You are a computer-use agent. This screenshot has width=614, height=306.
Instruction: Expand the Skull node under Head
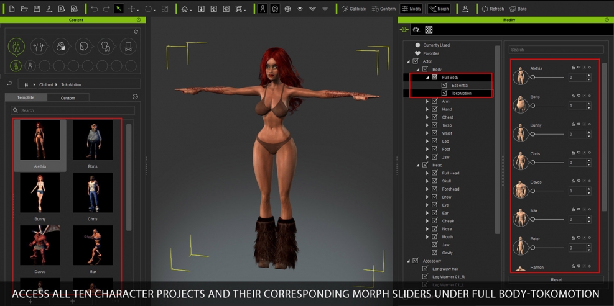[427, 181]
